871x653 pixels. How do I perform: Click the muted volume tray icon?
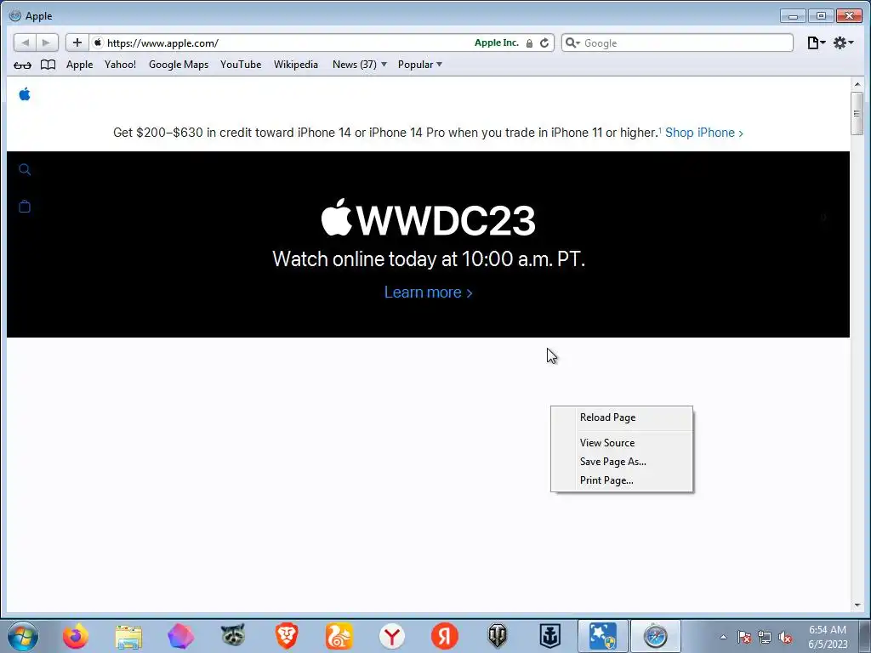tap(785, 637)
